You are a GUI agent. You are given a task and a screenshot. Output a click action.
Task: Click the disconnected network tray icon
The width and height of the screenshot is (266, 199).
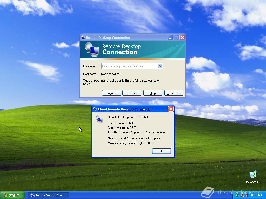[x=242, y=195]
